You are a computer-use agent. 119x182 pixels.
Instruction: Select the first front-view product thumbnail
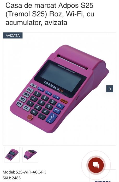click(12, 154)
